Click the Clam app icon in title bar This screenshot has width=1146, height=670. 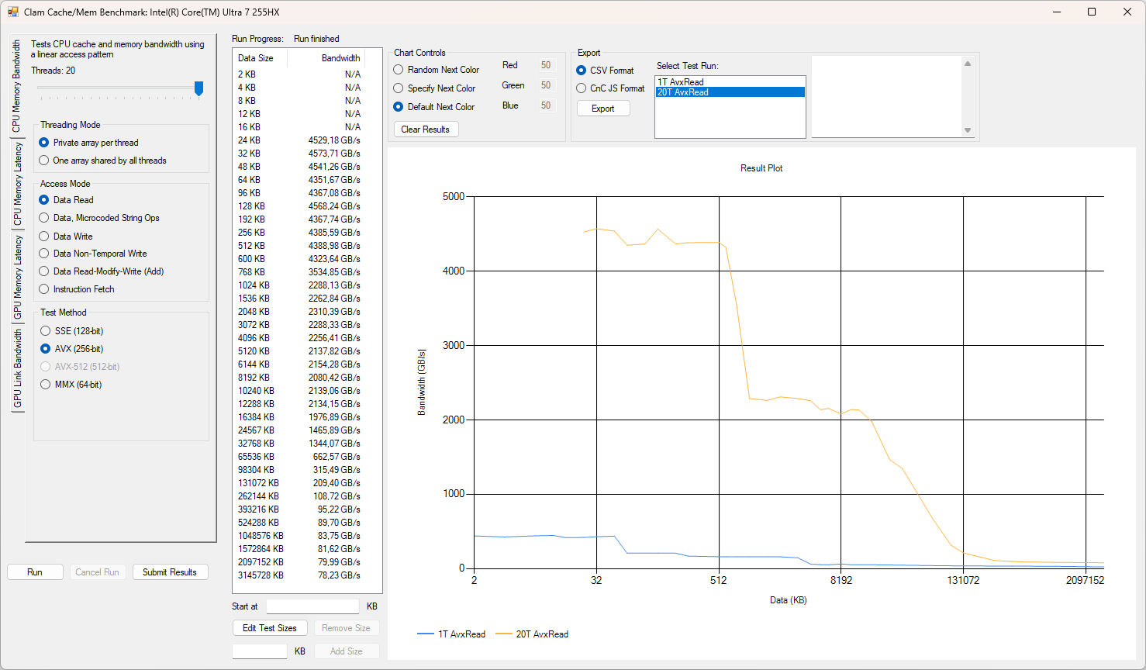(x=12, y=12)
